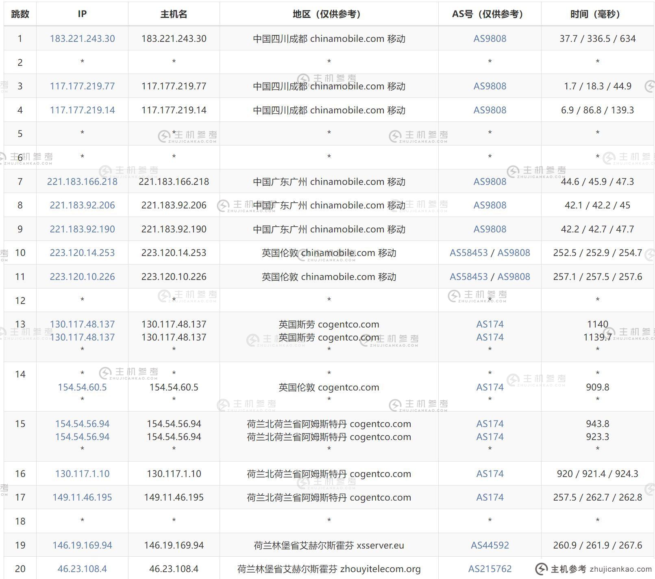Open IP link 154.54.60.5
The image size is (655, 579).
(82, 387)
